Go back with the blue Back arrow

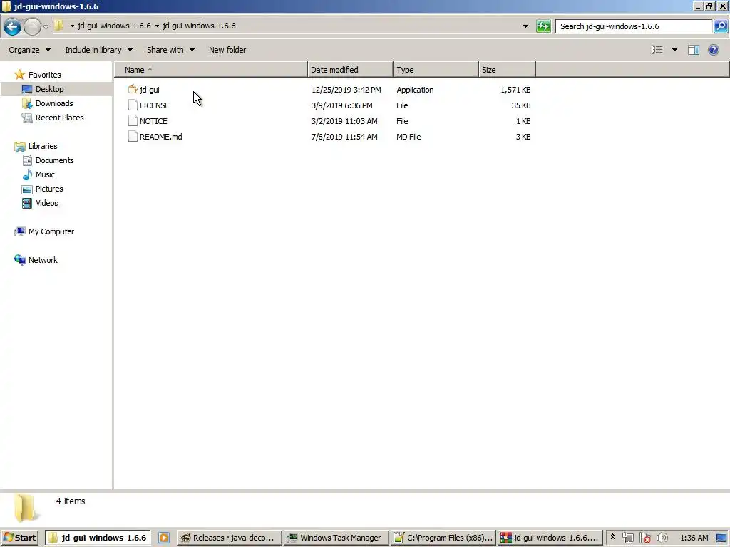pos(13,27)
